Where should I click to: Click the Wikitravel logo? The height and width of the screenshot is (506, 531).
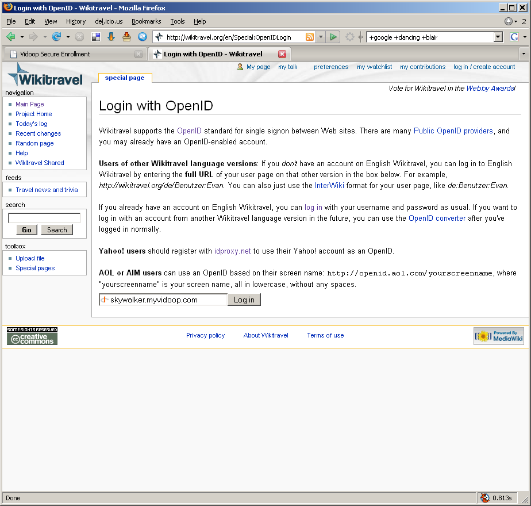point(45,75)
